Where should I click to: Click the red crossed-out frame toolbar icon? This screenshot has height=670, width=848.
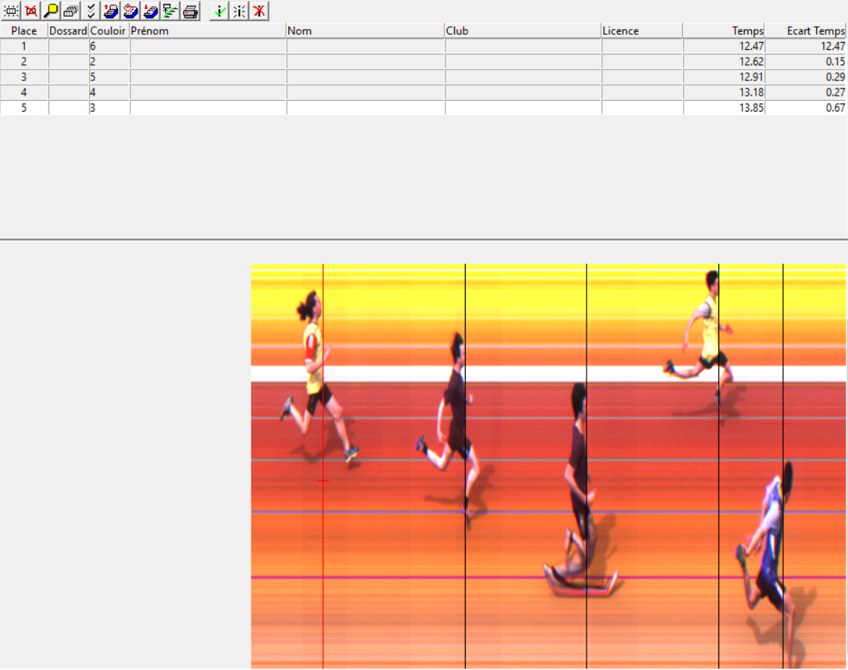(x=31, y=11)
